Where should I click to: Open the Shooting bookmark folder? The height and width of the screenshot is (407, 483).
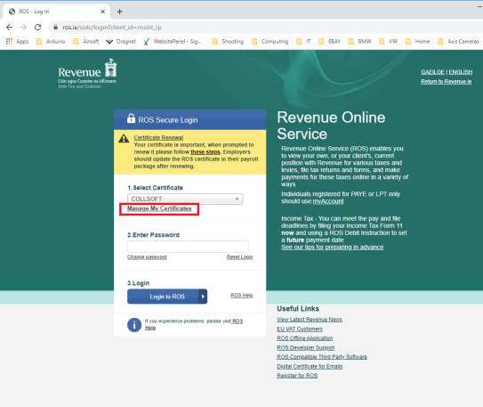(228, 41)
